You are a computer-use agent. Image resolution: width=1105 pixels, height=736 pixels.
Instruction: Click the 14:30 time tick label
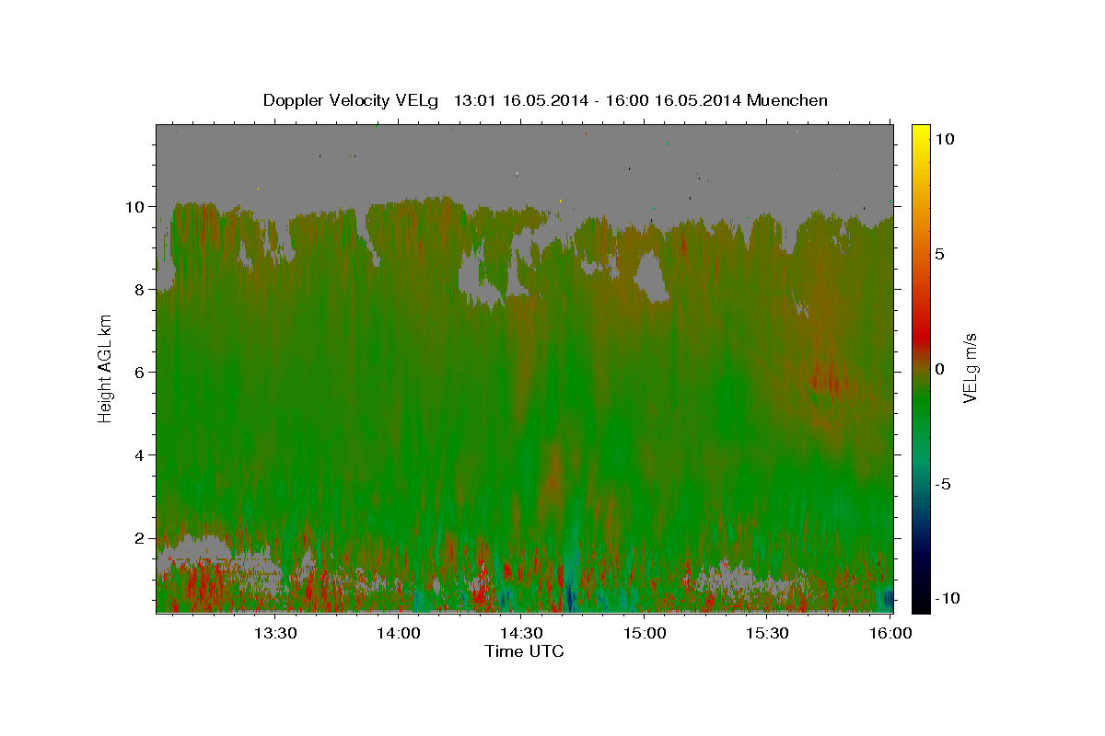click(521, 634)
